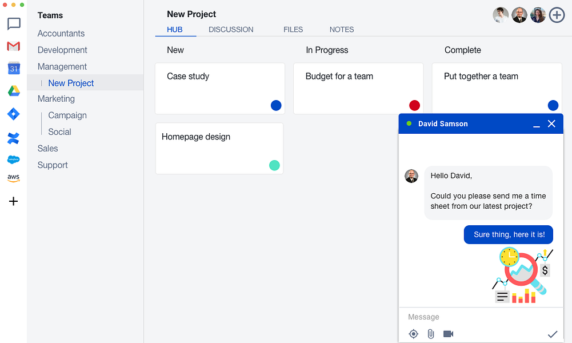Click the bald bearded member avatar in header
The height and width of the screenshot is (343, 572).
[x=519, y=15]
